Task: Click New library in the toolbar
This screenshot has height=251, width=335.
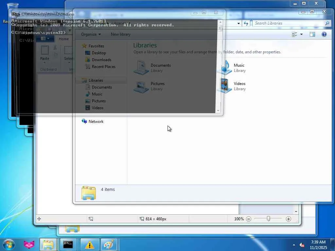Action: [x=121, y=34]
